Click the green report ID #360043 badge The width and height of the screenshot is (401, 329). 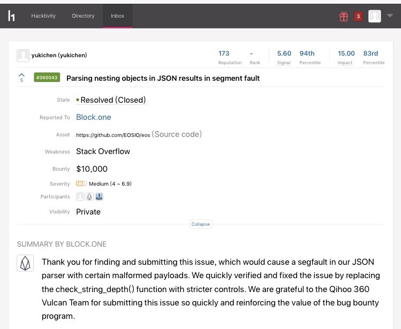[x=47, y=78]
